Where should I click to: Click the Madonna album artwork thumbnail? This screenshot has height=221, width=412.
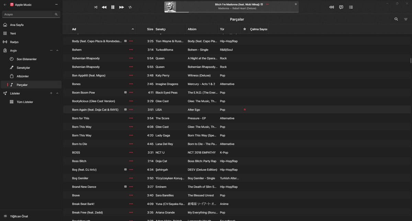coord(170,7)
